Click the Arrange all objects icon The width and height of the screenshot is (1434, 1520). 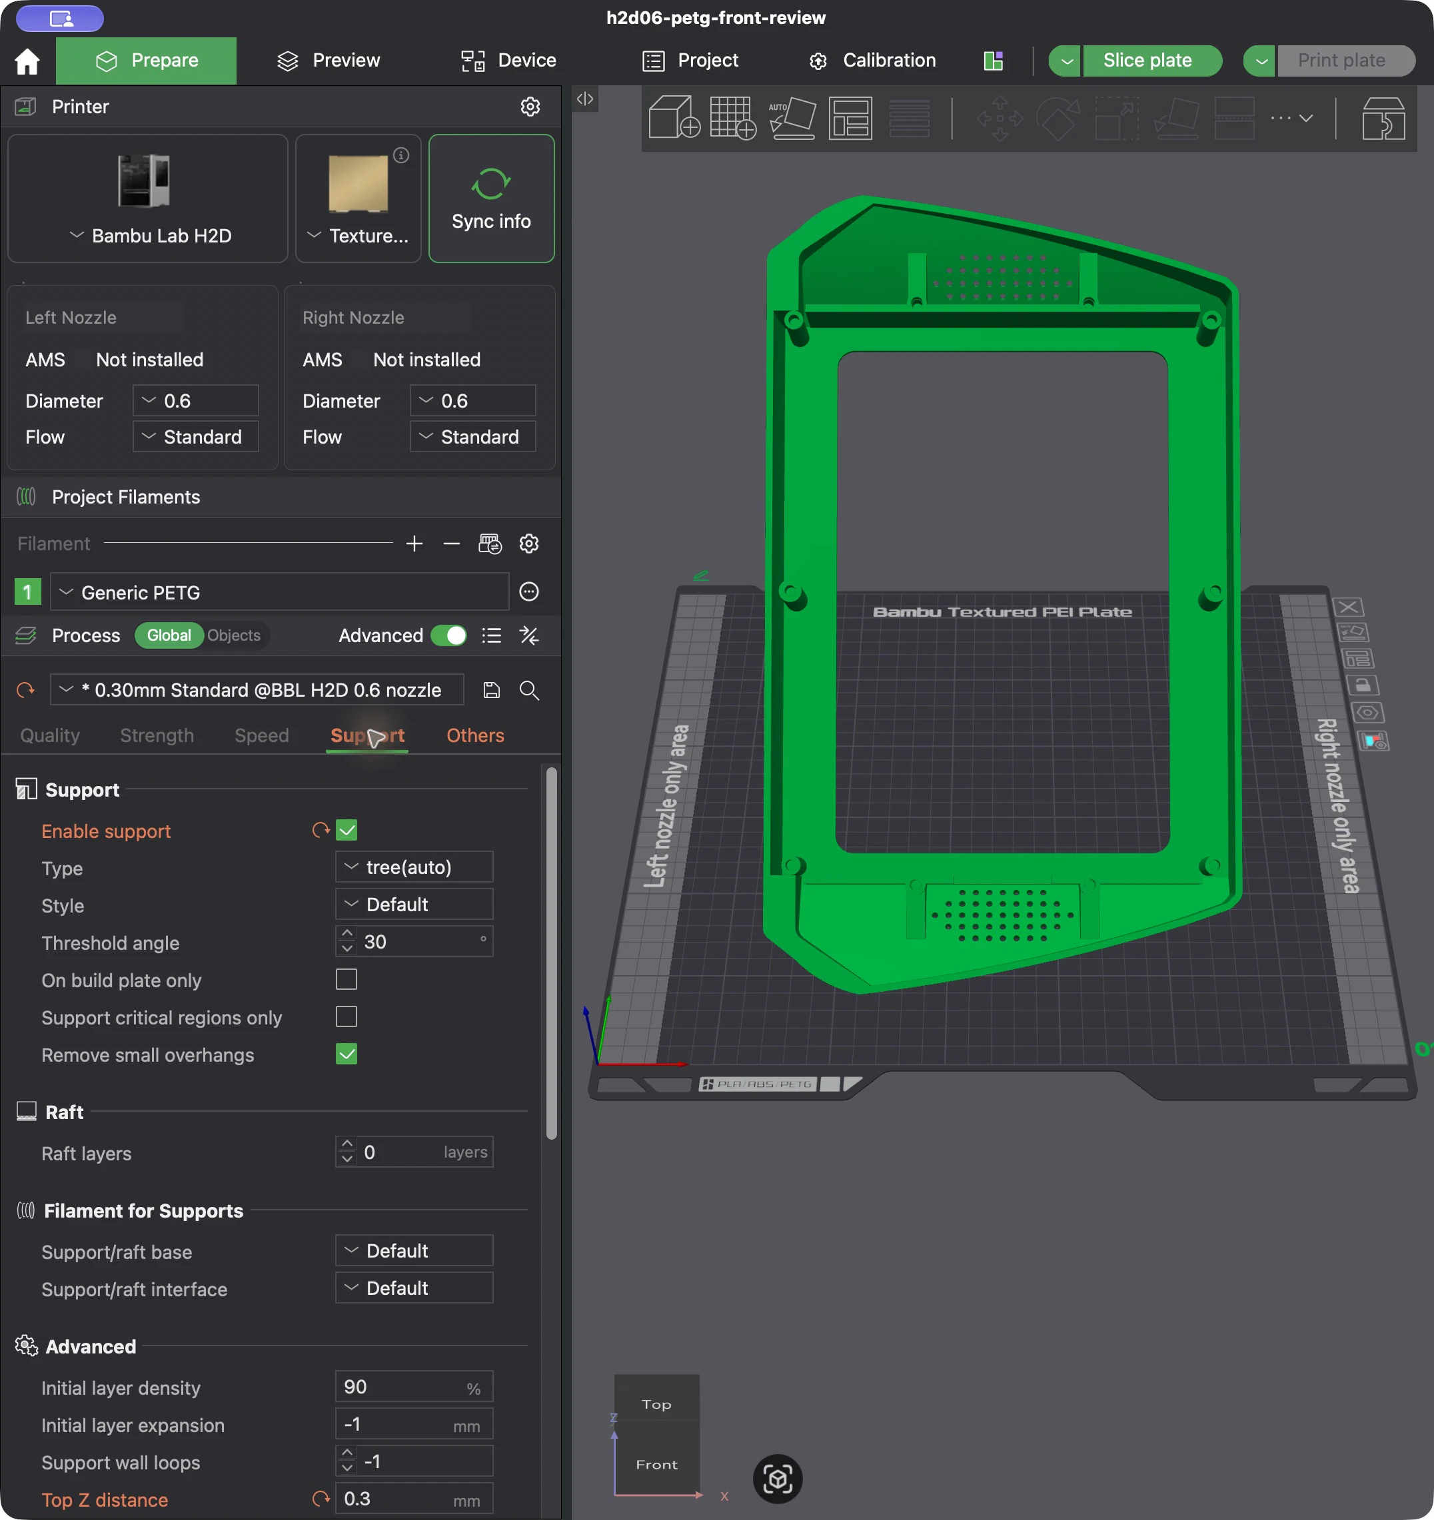(x=850, y=118)
